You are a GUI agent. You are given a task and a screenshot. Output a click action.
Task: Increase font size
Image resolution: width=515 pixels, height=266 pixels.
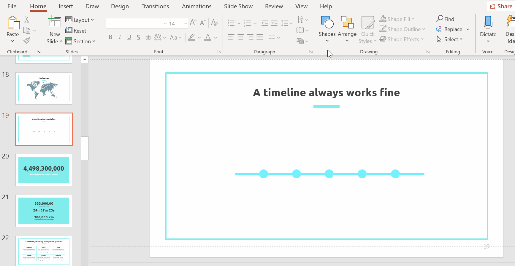193,23
